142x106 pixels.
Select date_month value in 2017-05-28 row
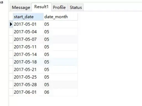tap(61, 85)
